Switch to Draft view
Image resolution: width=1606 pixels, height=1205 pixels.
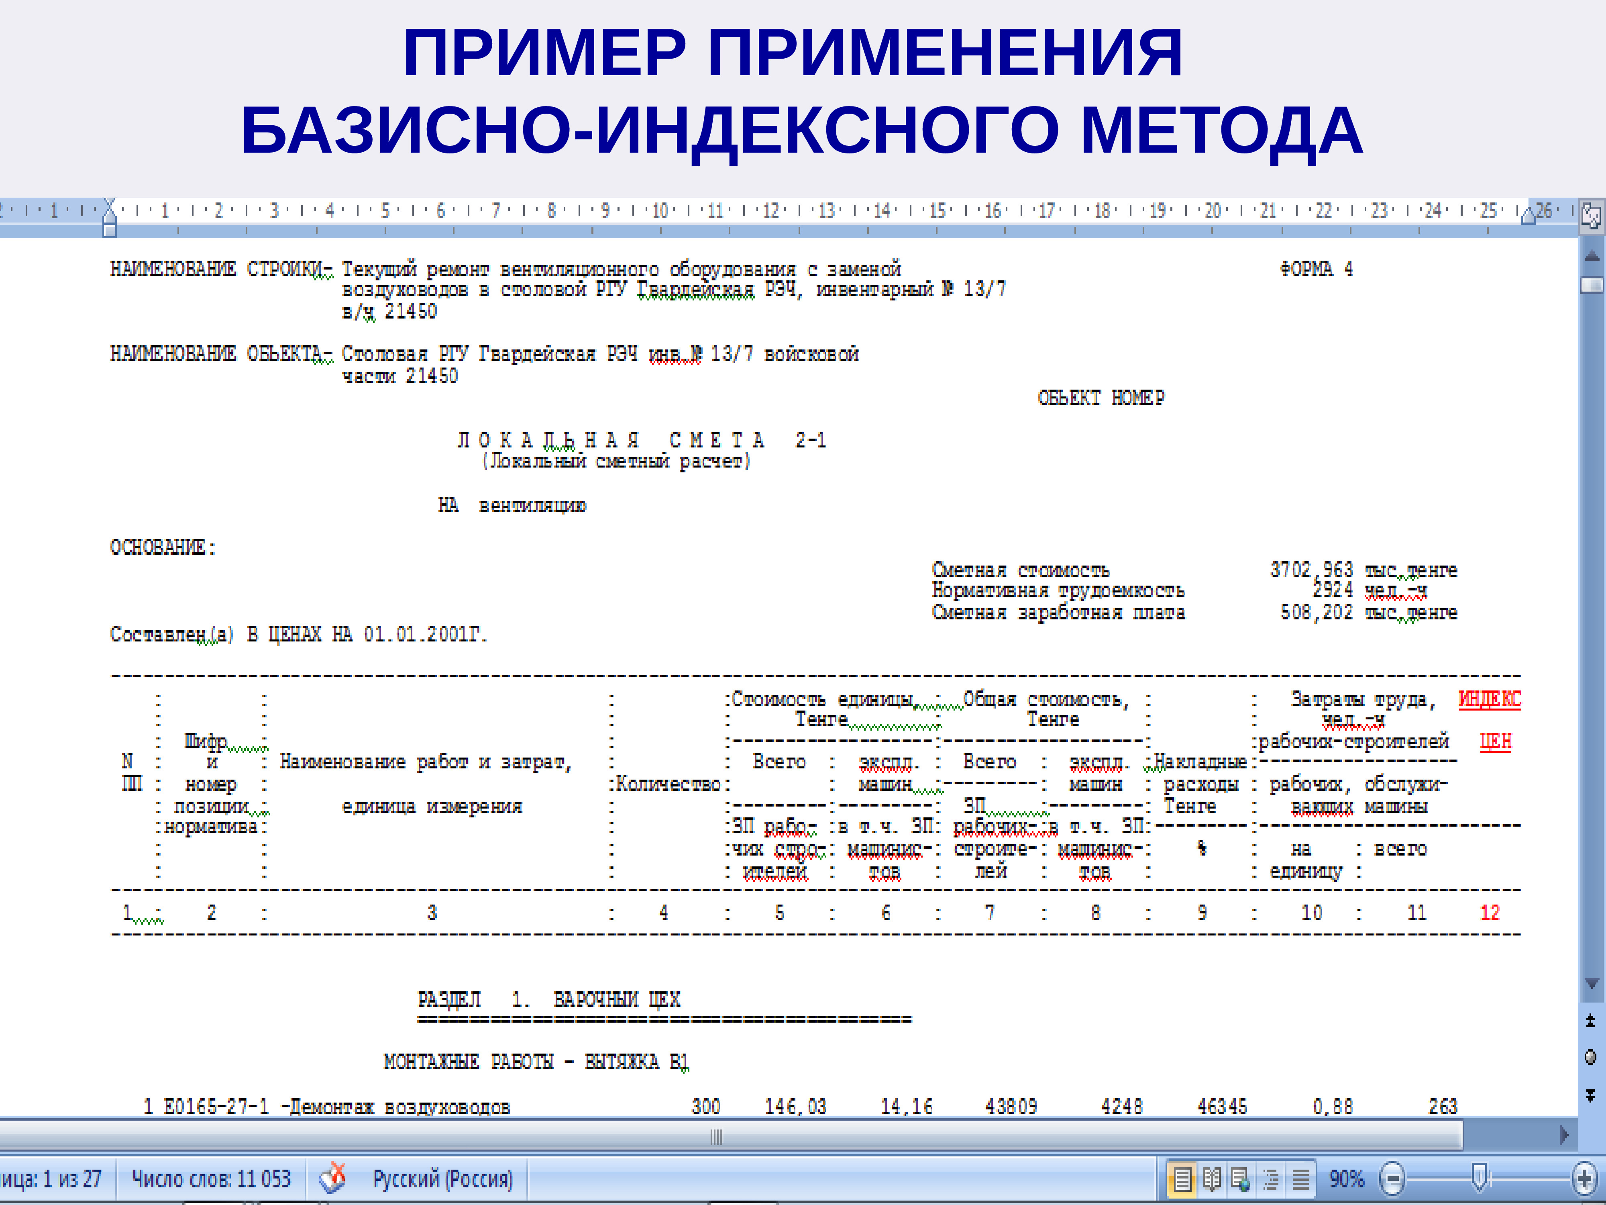click(1300, 1179)
